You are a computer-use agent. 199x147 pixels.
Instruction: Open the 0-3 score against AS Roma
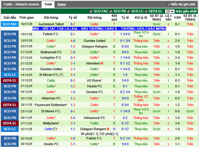tap(73, 80)
